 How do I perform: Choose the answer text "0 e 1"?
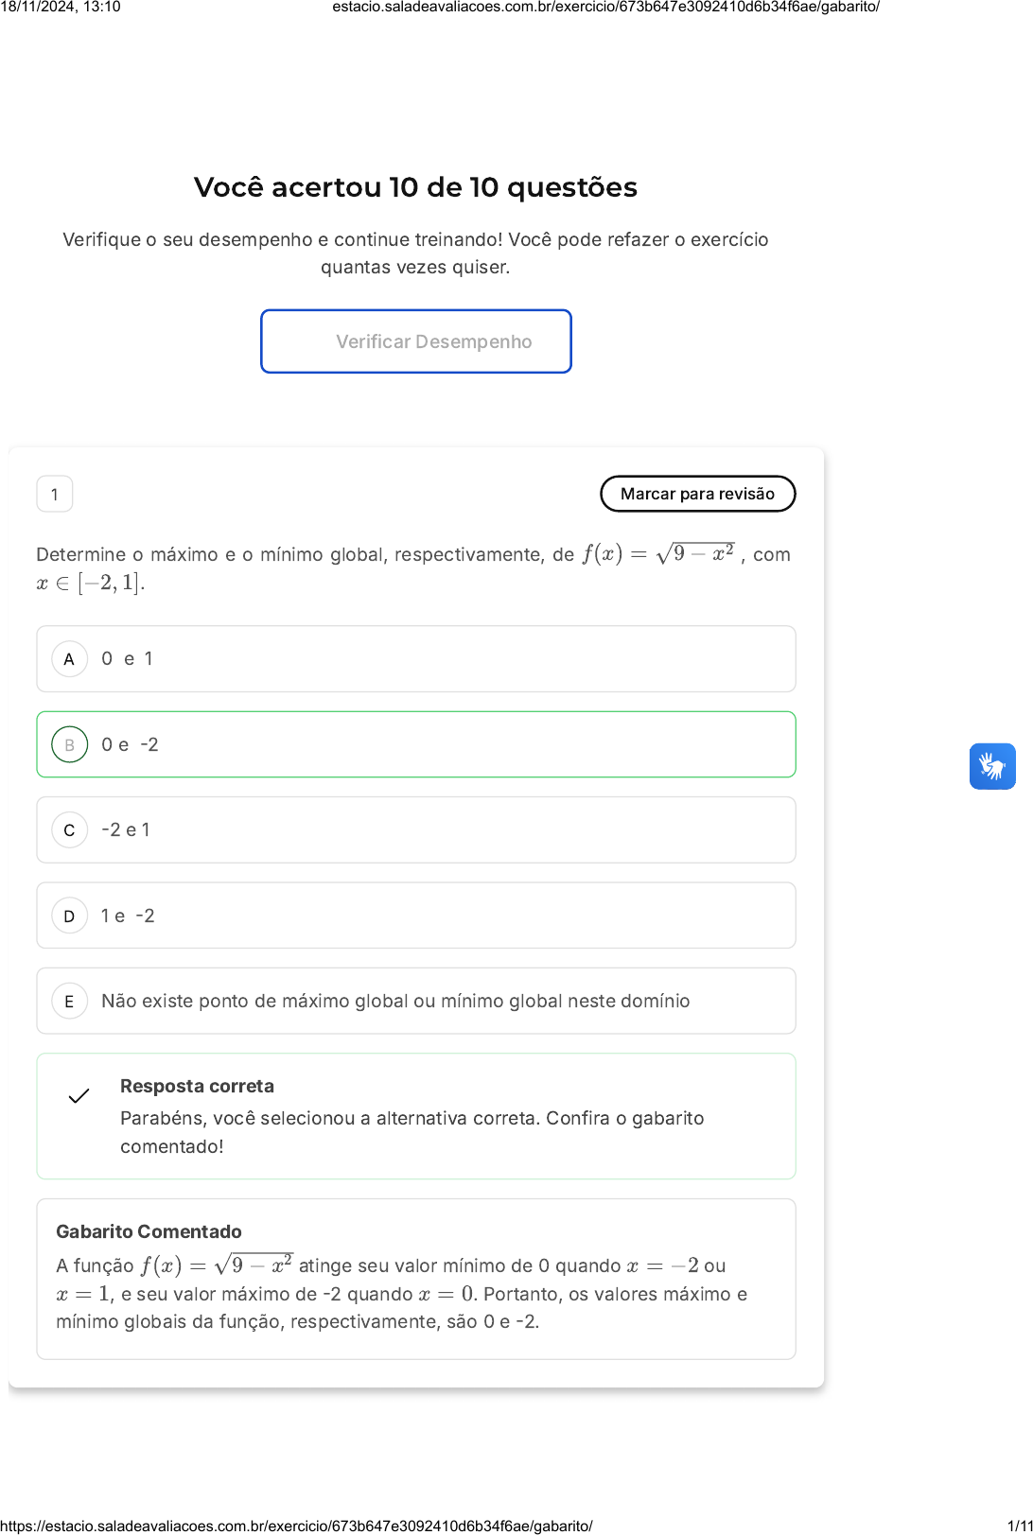point(127,659)
